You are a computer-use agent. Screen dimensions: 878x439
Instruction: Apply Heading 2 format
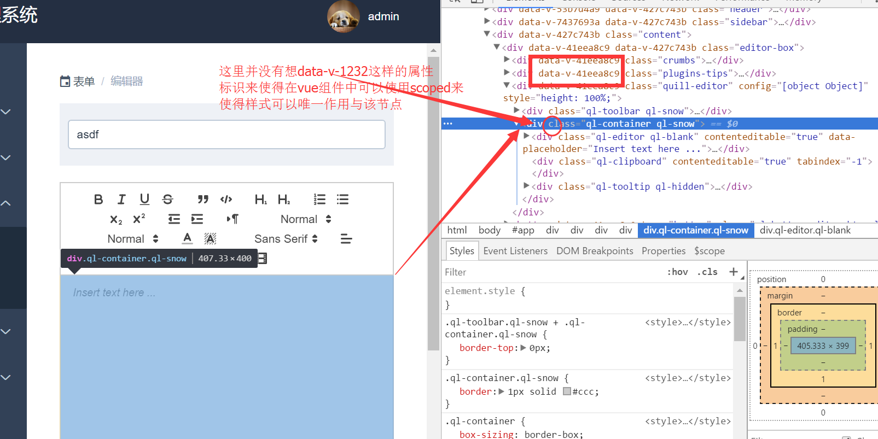[284, 200]
